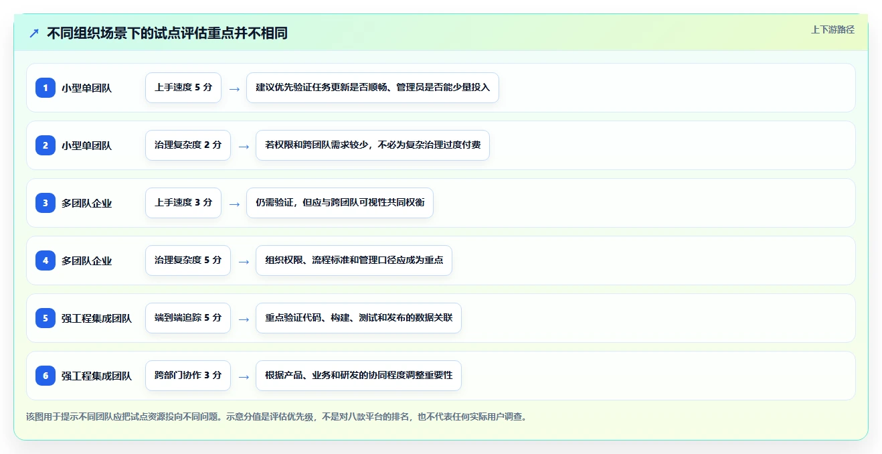Select 小型单团队 in row 2
This screenshot has width=882, height=454.
coord(86,145)
